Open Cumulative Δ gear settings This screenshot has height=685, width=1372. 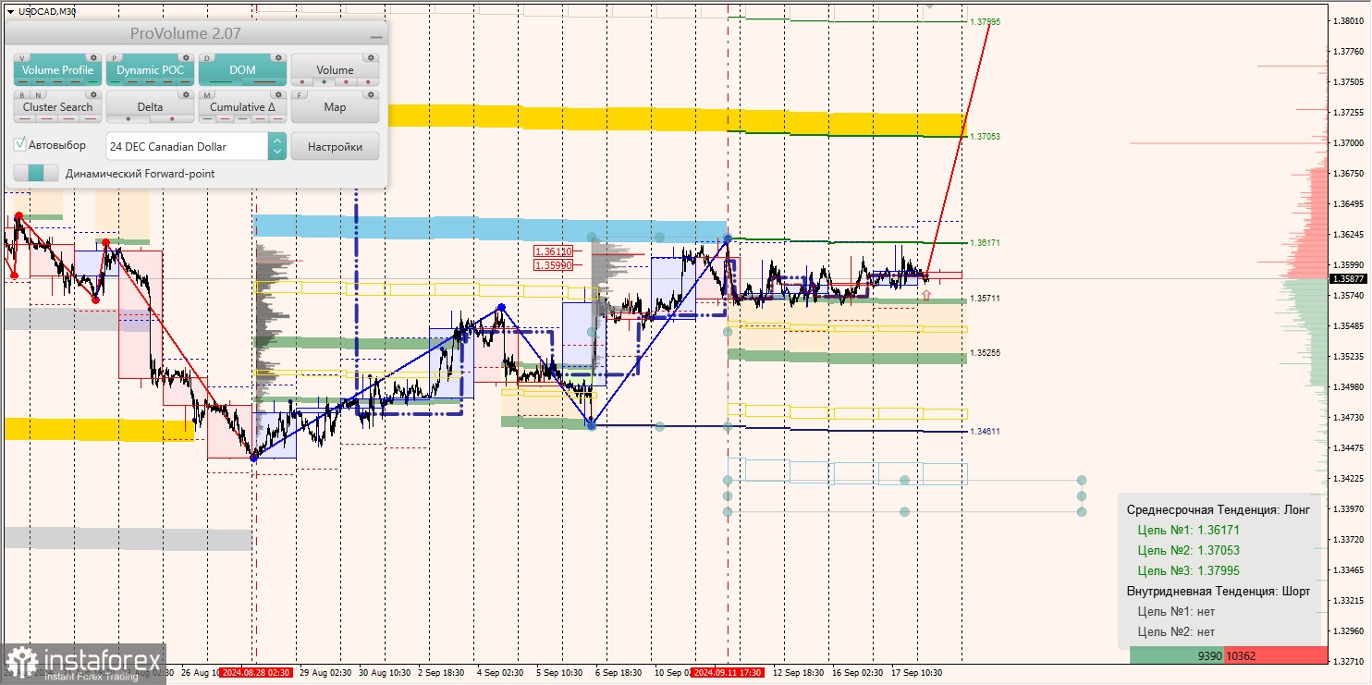(x=278, y=94)
